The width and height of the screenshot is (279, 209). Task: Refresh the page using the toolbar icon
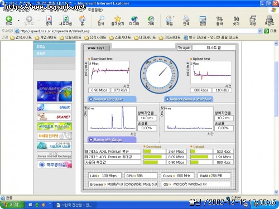coord(65,19)
